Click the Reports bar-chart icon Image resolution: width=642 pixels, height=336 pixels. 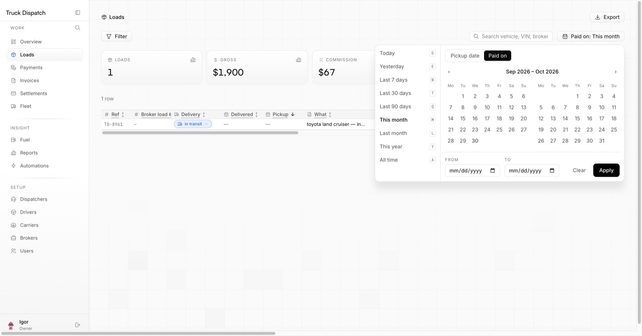pyautogui.click(x=14, y=153)
